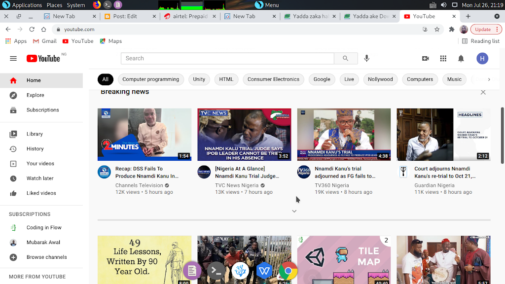
Task: Play the Guardian Nigeria Headlines thumbnail
Action: (x=443, y=135)
